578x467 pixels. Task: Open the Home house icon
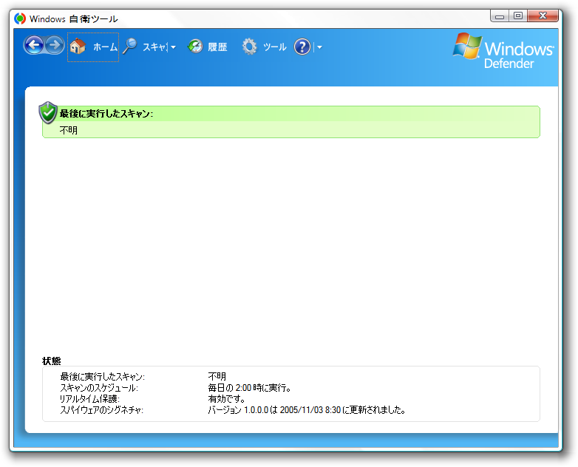click(x=78, y=47)
